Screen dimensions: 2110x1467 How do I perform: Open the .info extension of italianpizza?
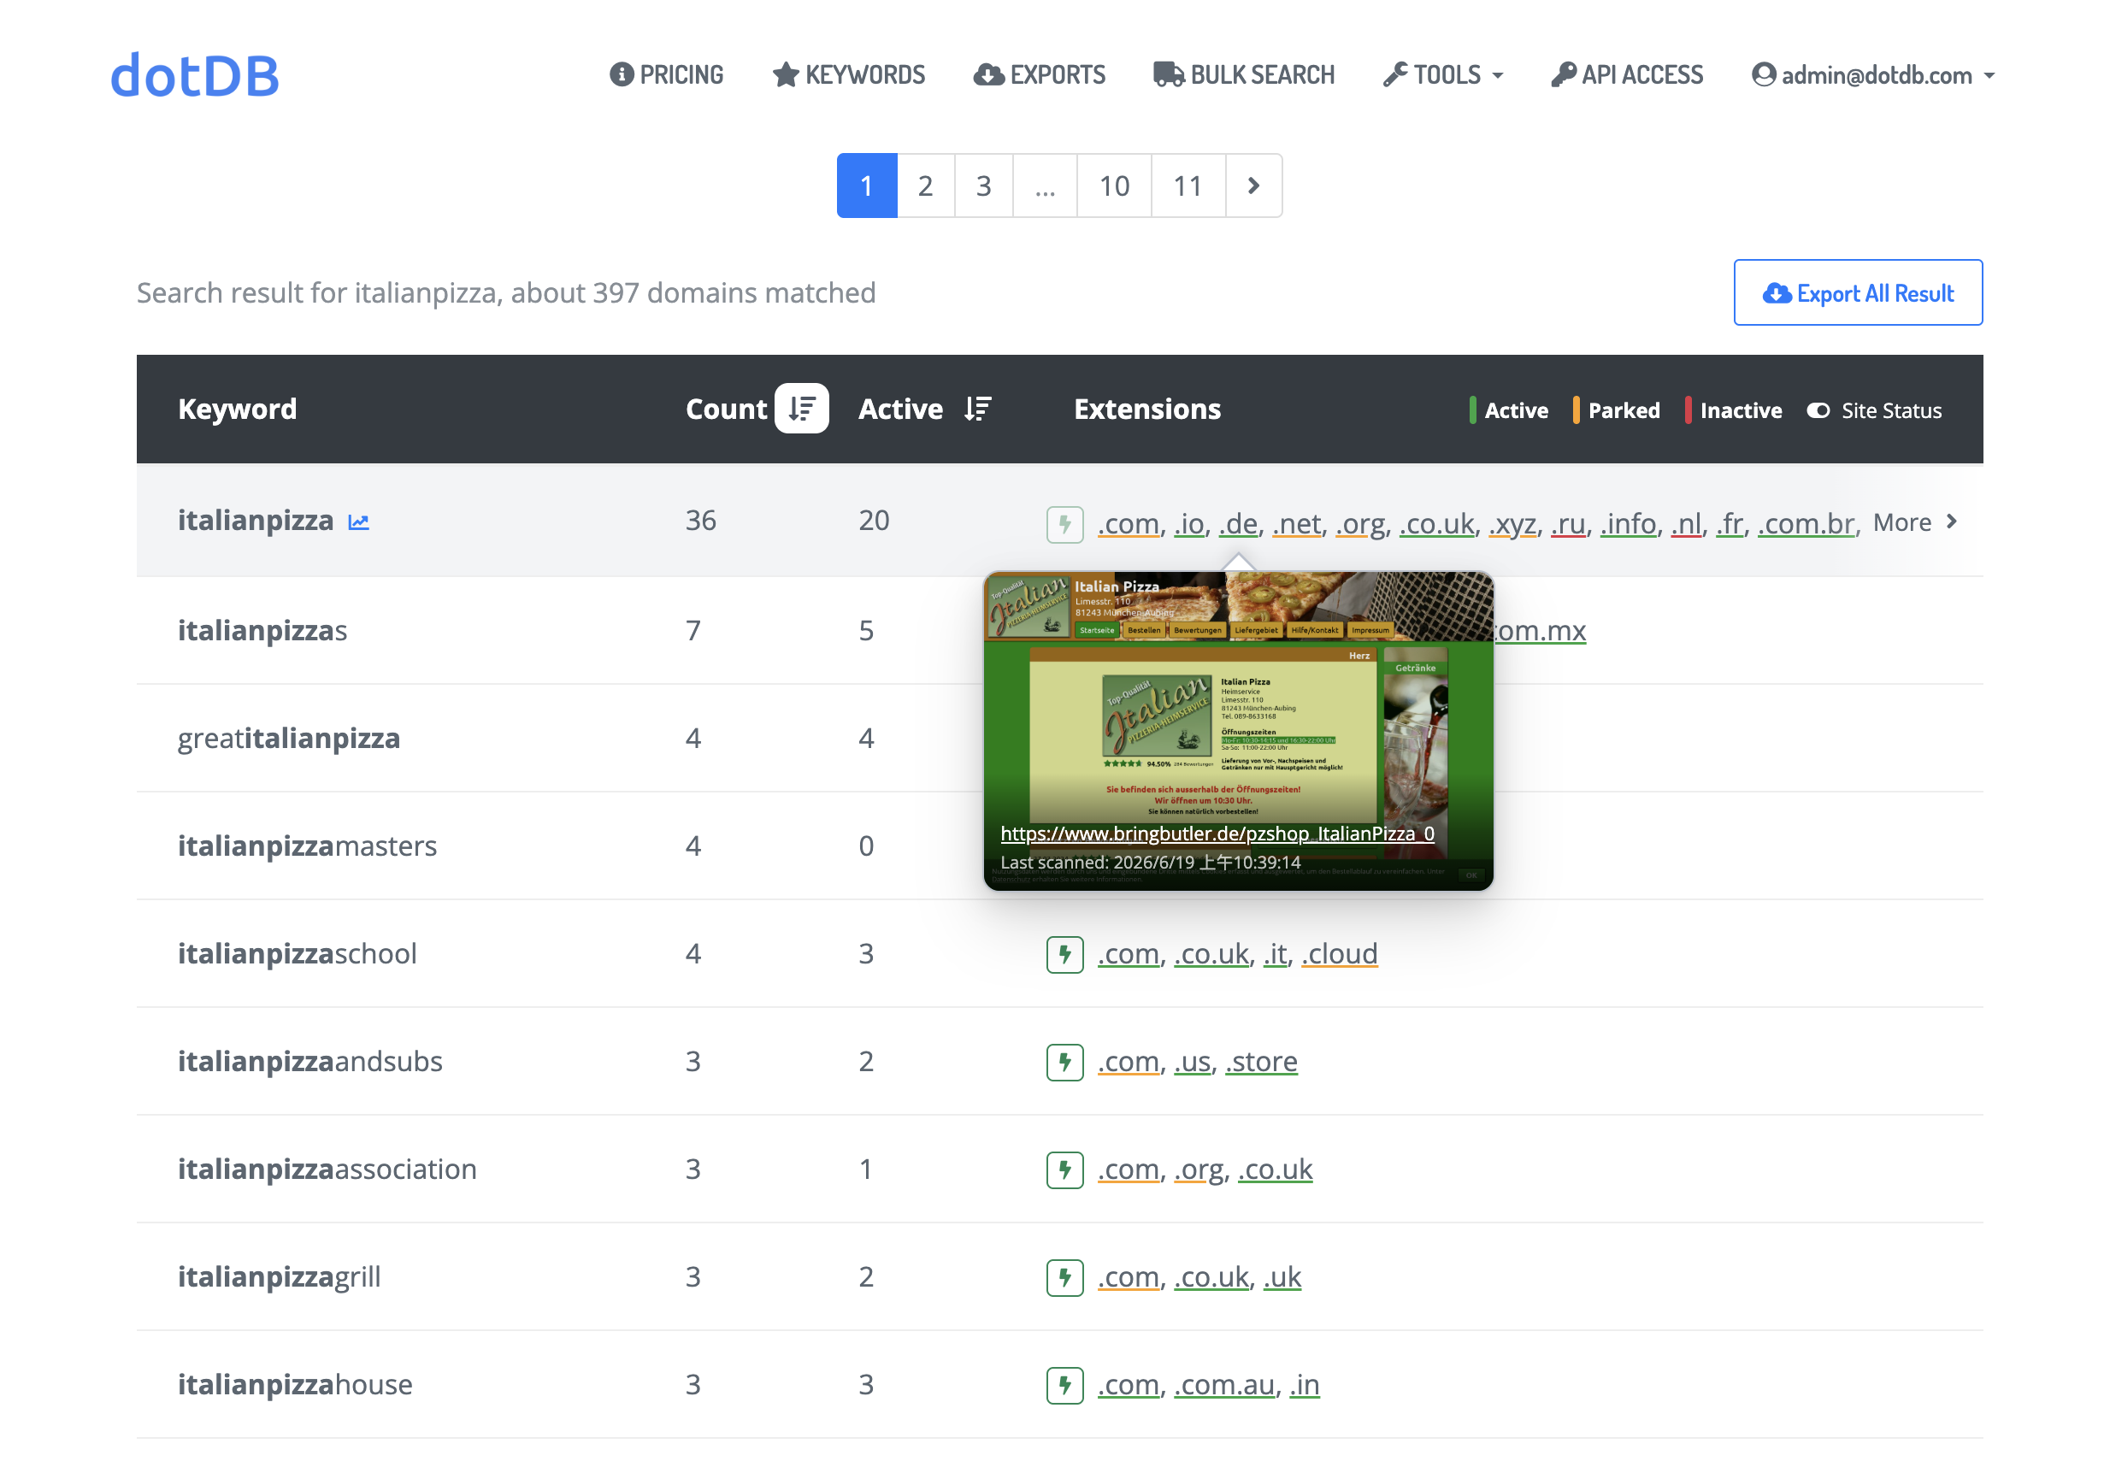pyautogui.click(x=1628, y=523)
